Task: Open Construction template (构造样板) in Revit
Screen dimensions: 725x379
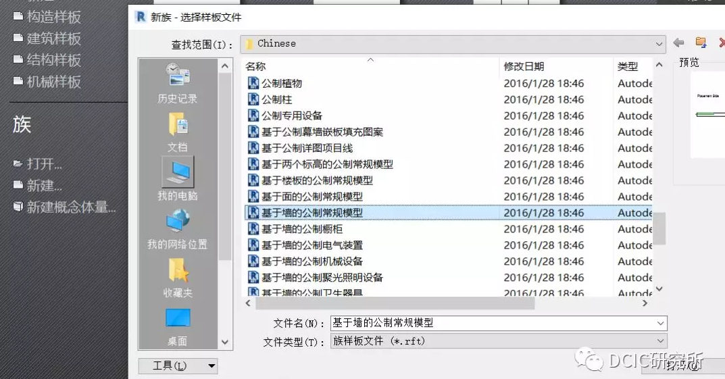Action: coord(47,17)
